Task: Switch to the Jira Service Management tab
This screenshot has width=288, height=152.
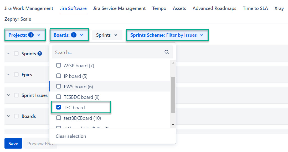Action: click(x=119, y=8)
